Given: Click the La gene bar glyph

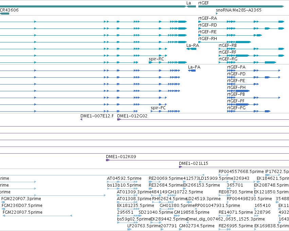Looking at the screenshot, I should pyautogui.click(x=191, y=7).
